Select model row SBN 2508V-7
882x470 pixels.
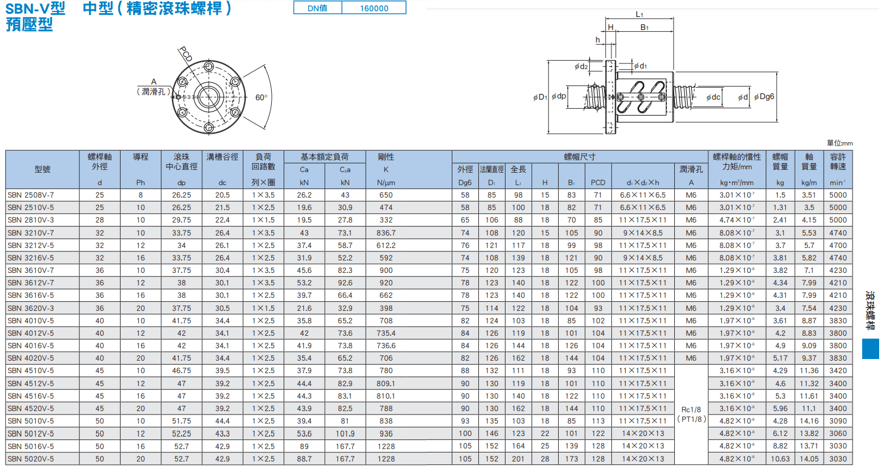coord(429,195)
